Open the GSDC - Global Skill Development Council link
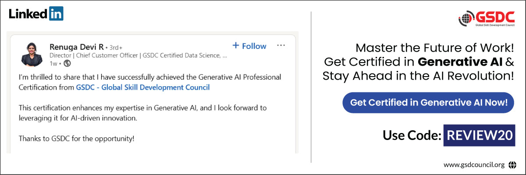 click(x=142, y=87)
